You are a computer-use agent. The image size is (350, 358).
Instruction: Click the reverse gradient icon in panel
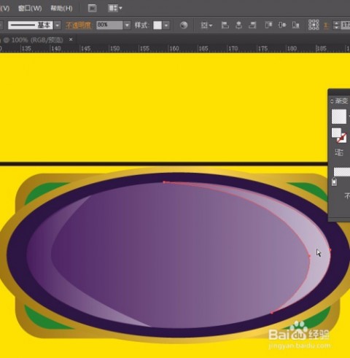pyautogui.click(x=339, y=152)
